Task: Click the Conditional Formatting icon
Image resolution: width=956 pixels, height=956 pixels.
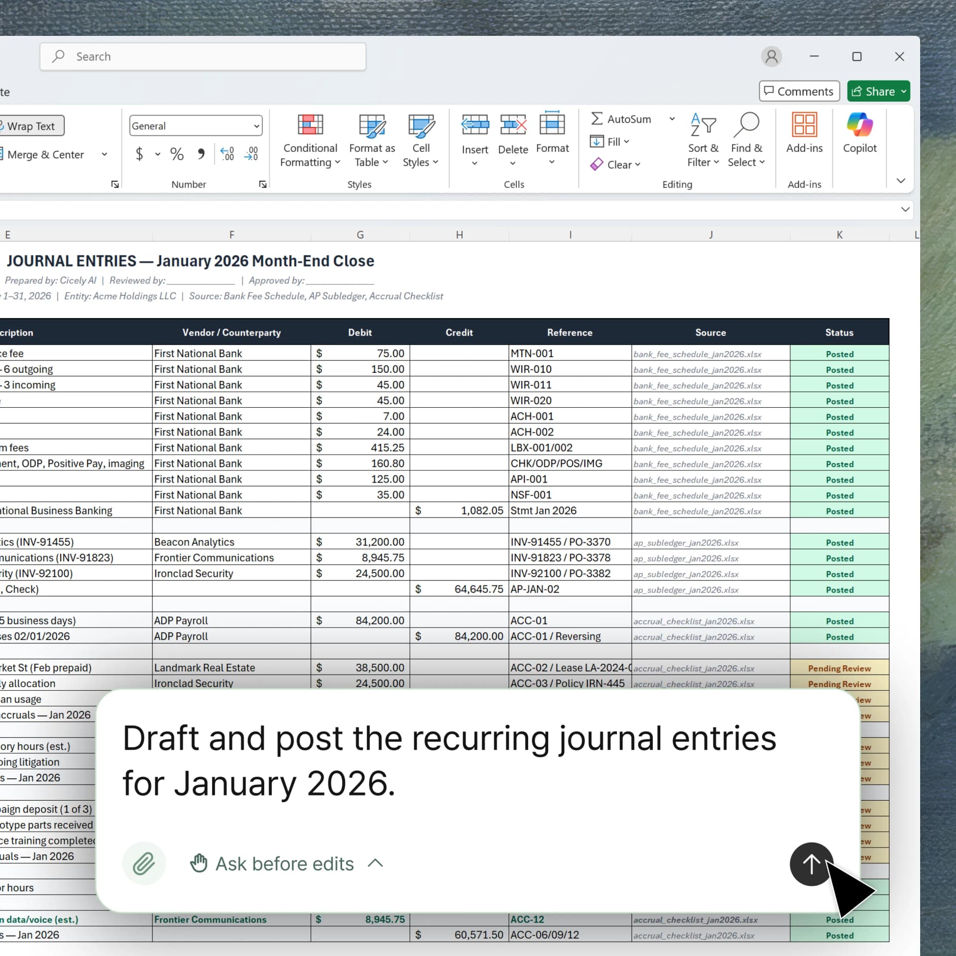Action: click(310, 125)
